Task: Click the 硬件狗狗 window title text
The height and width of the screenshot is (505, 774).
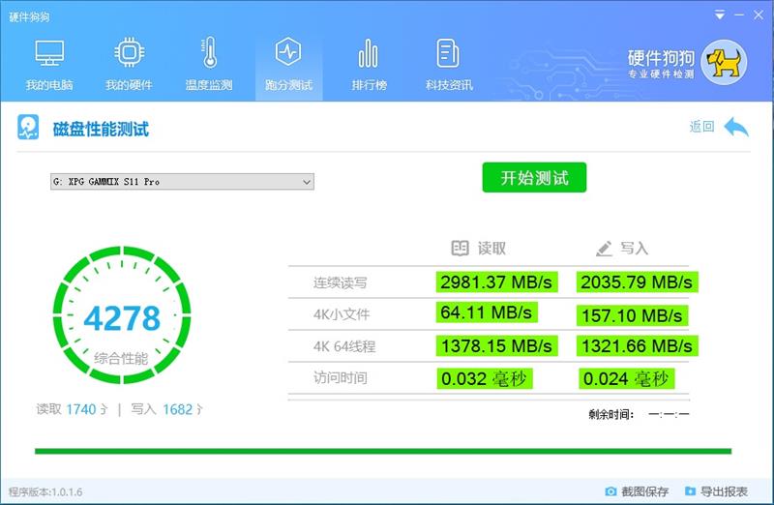Action: pos(29,16)
